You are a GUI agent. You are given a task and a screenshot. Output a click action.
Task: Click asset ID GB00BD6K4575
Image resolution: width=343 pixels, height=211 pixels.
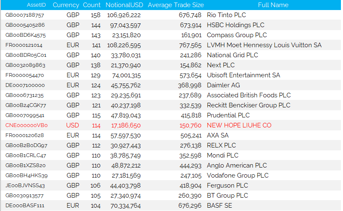26,35
